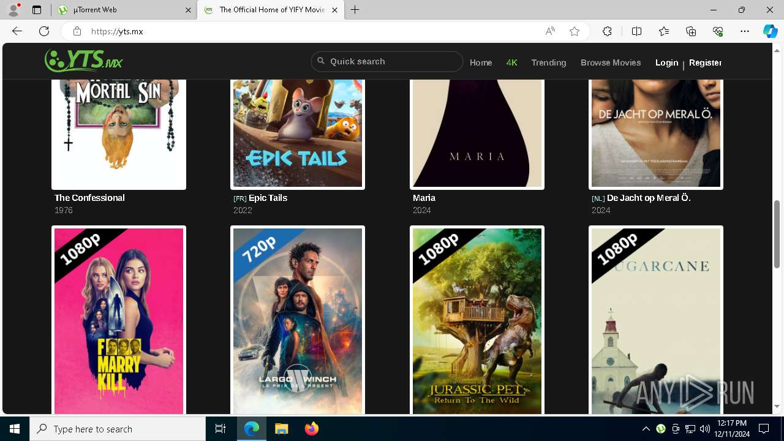
Task: Open Browser essentials heart icon
Action: (718, 31)
